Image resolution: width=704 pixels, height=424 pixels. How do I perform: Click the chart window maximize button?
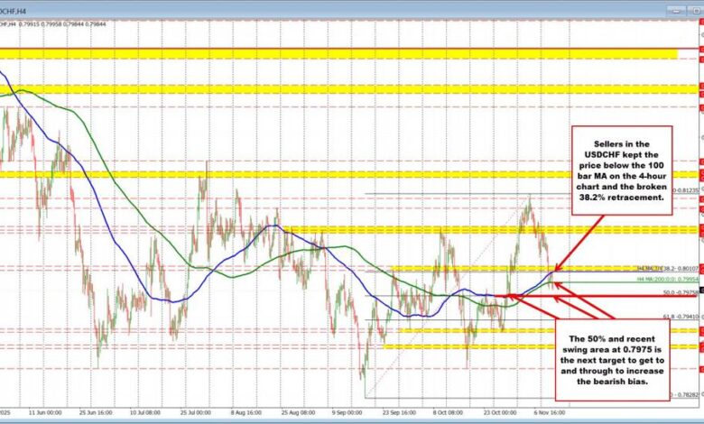[x=698, y=10]
